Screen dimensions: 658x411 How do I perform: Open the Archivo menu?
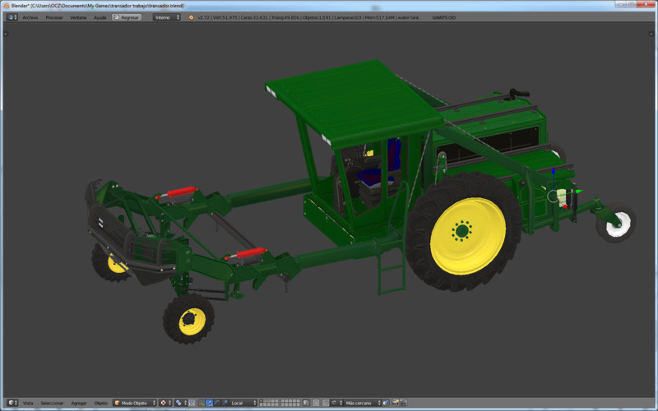click(30, 16)
